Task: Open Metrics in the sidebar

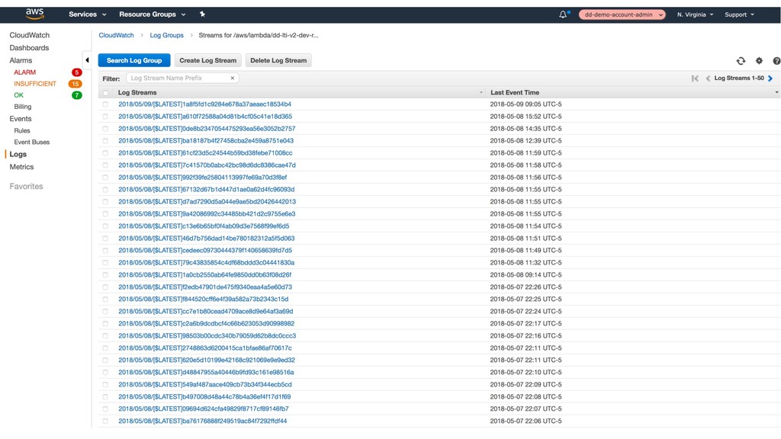Action: (21, 167)
